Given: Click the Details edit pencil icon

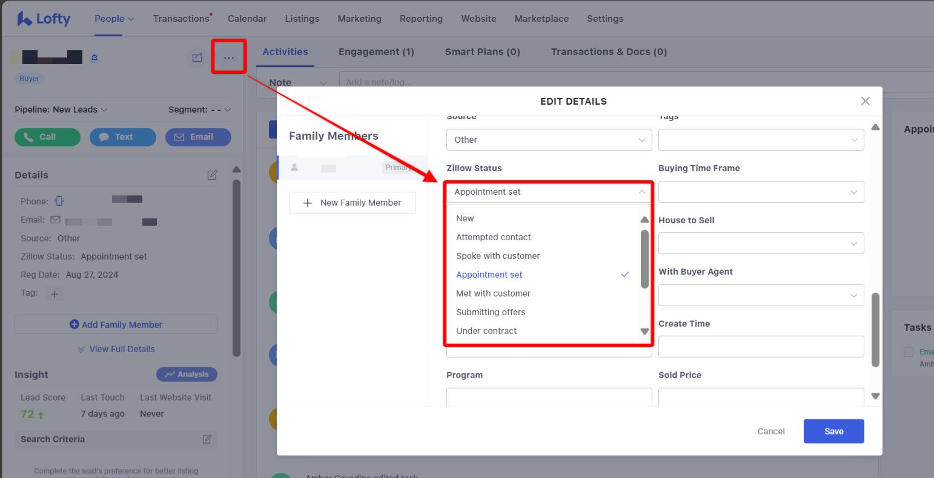Looking at the screenshot, I should tap(213, 174).
